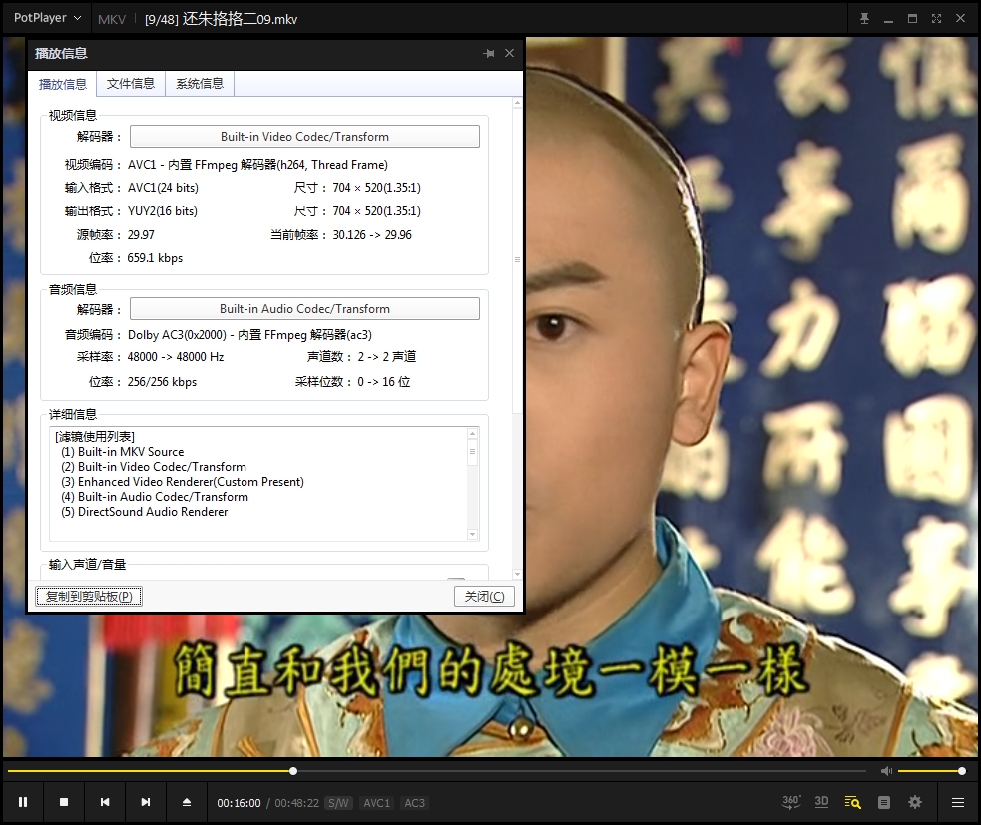Click the 256/256 kbps audio bitrate value
Viewport: 981px width, 825px height.
click(x=162, y=382)
